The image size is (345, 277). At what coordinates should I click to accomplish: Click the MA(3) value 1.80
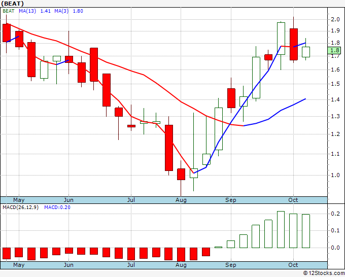pyautogui.click(x=78, y=11)
